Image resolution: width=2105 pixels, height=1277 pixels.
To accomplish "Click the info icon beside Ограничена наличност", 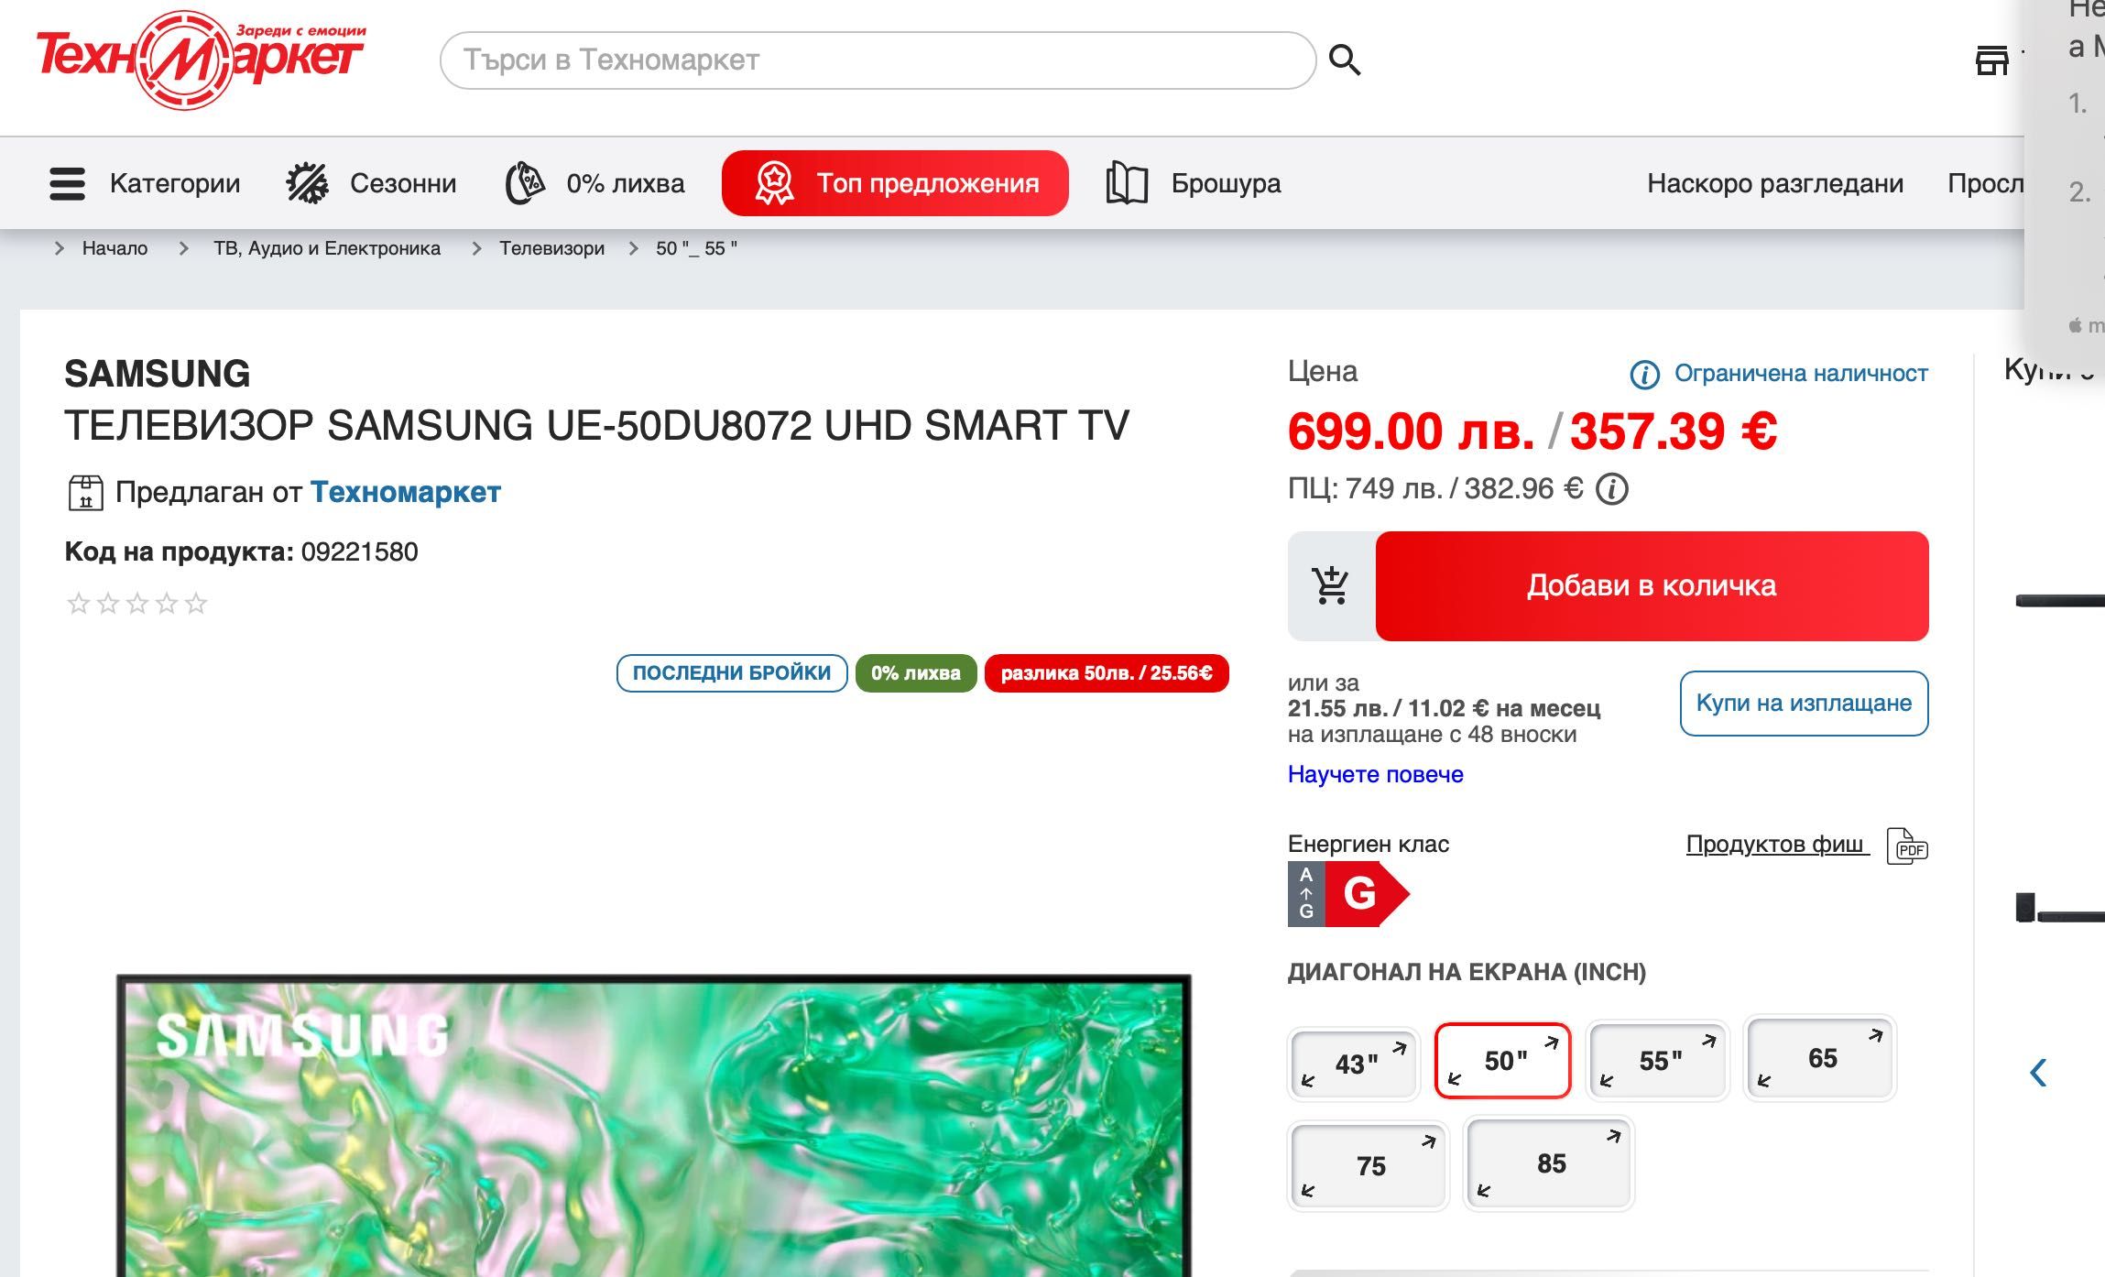I will tap(1644, 374).
